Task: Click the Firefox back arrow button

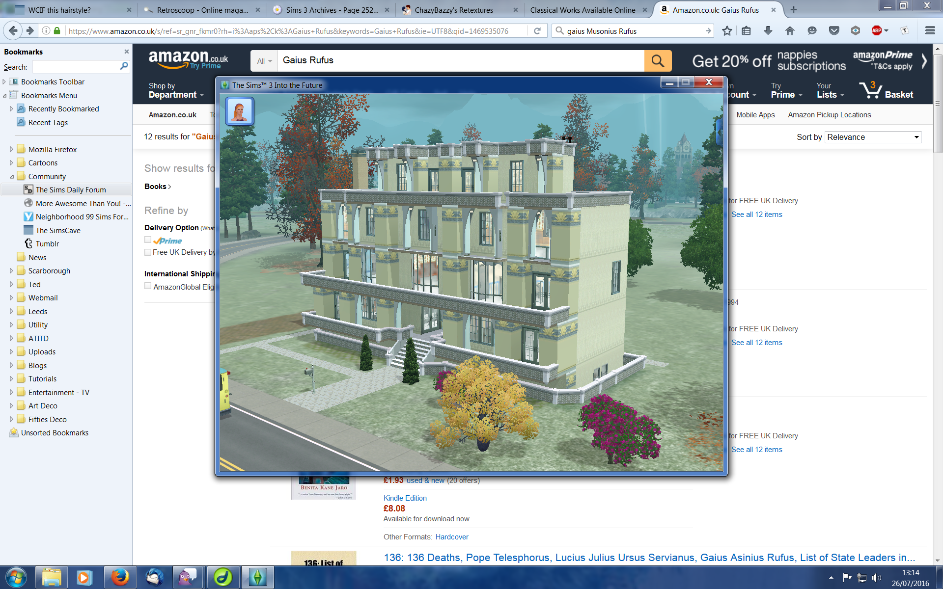Action: (13, 30)
